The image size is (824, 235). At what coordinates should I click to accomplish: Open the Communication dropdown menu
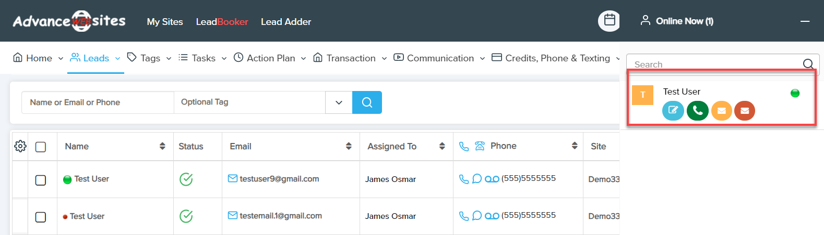tap(440, 58)
